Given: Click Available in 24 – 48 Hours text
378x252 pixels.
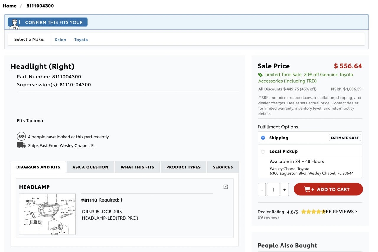Looking at the screenshot, I should tap(297, 161).
